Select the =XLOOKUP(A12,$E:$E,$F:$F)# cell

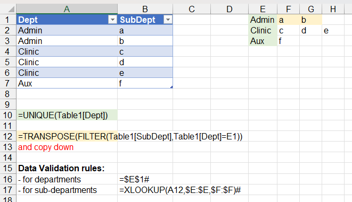[145, 190]
